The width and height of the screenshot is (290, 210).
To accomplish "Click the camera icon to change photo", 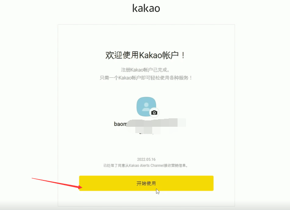I will (154, 112).
